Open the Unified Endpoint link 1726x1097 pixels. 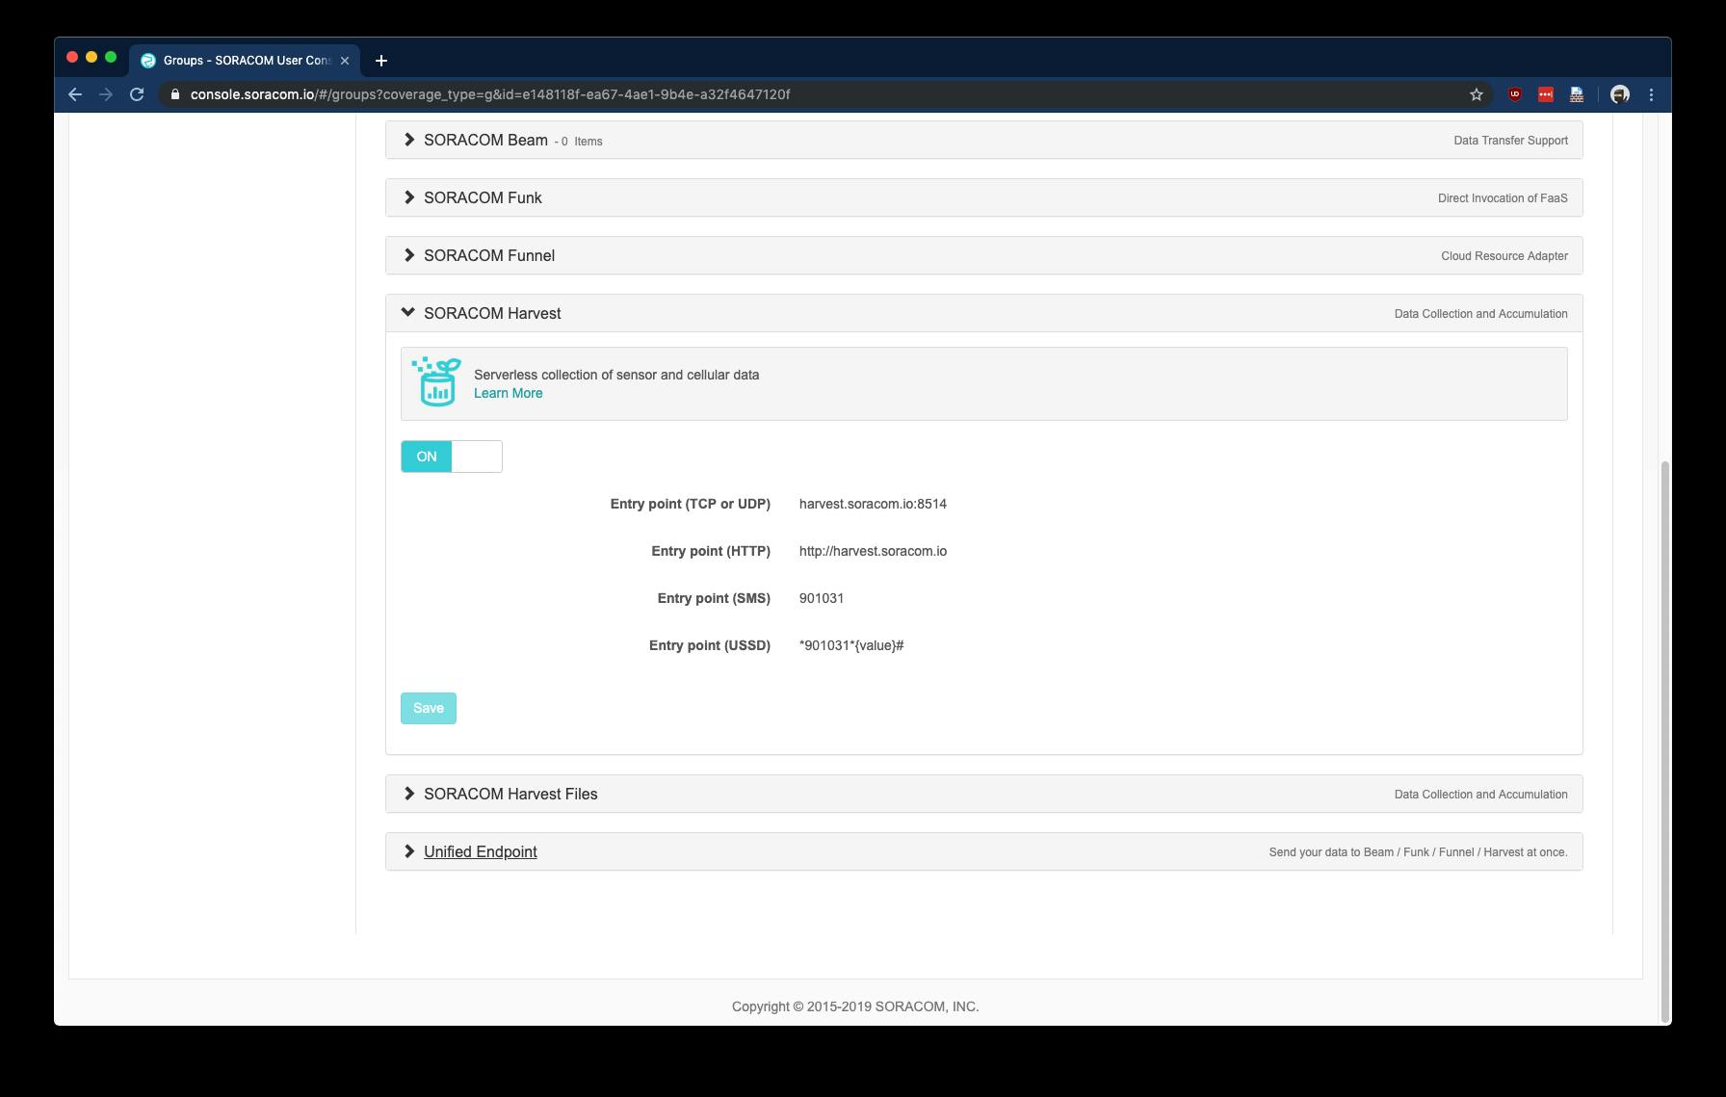(480, 852)
